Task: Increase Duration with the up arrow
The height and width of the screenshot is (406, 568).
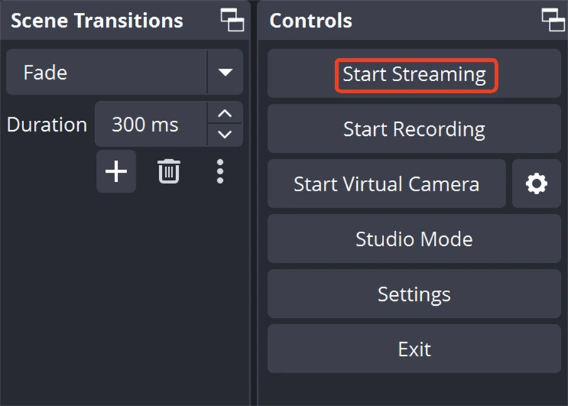Action: (225, 114)
